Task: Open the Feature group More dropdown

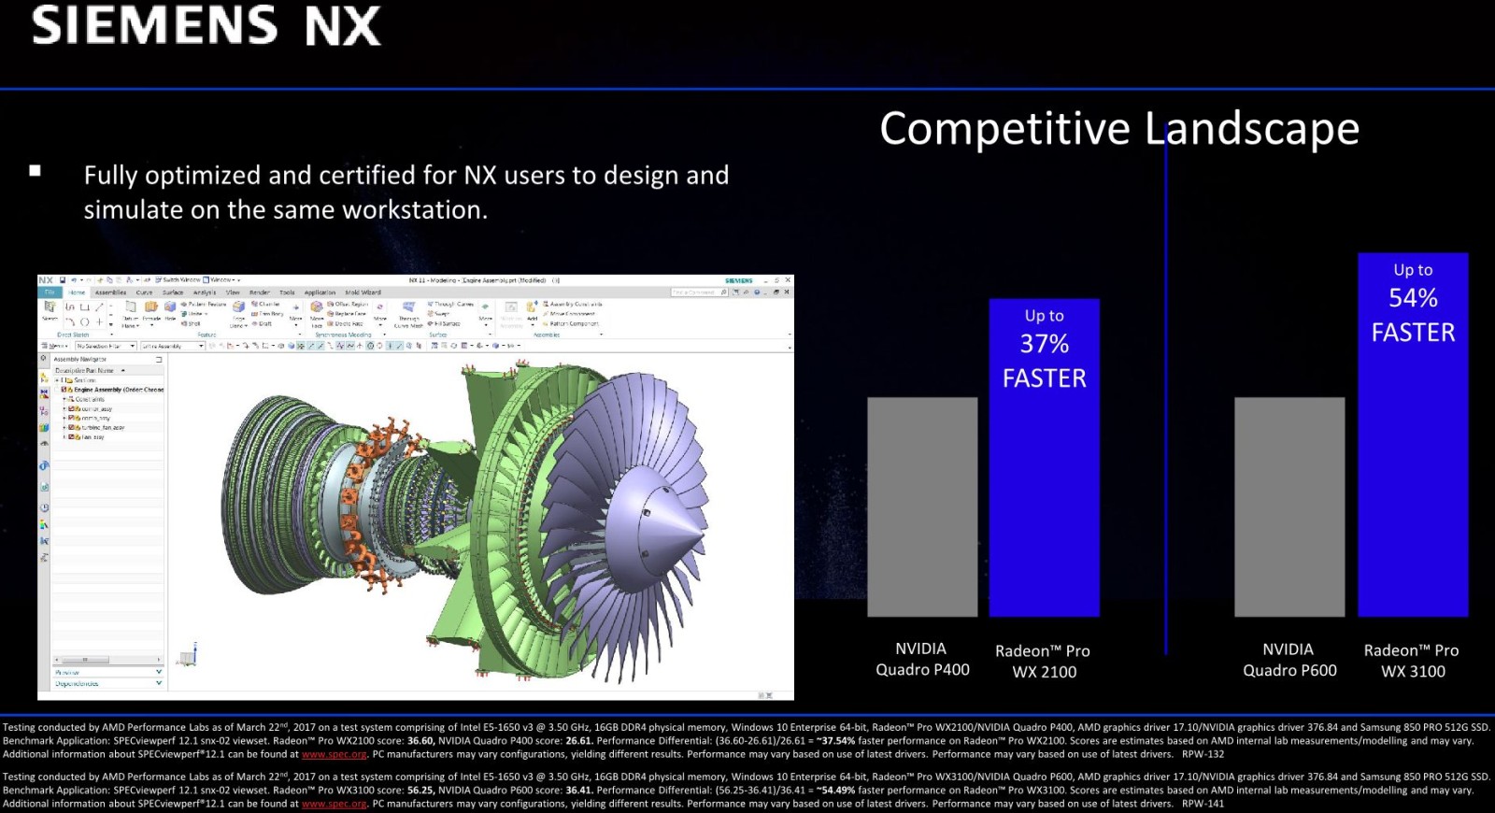Action: point(296,322)
